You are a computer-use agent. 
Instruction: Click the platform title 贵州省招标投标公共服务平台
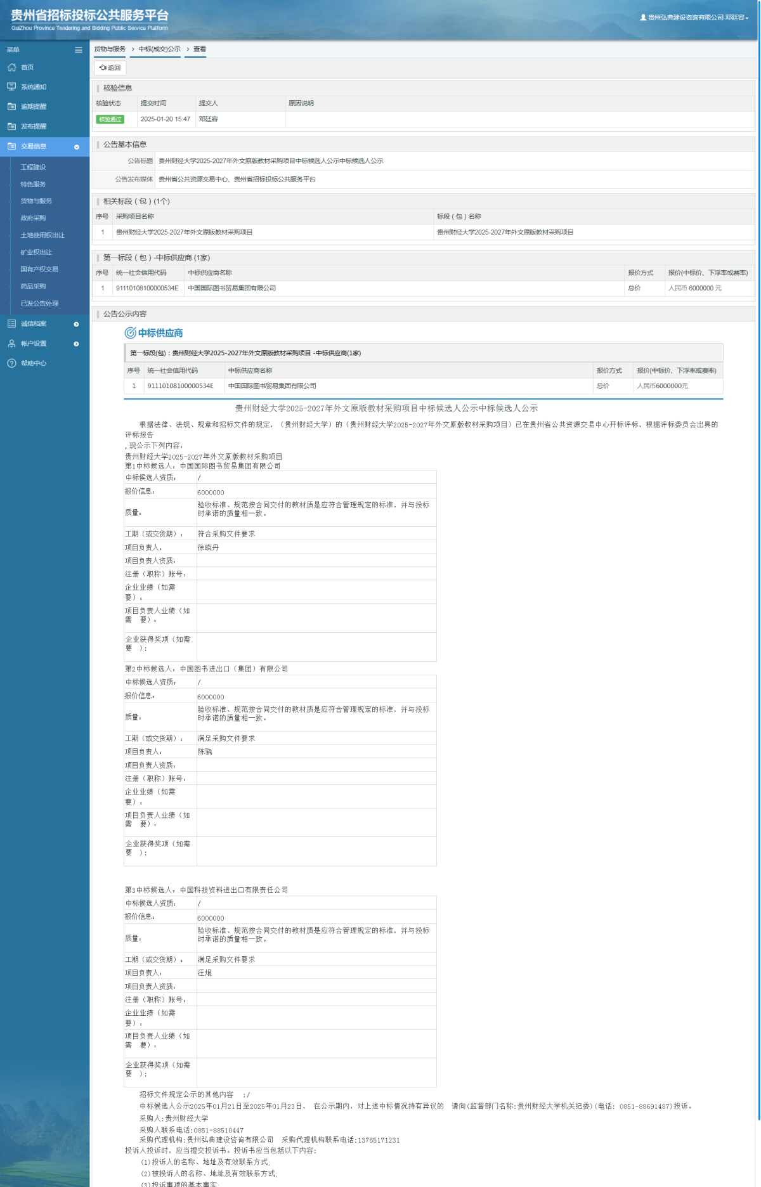pyautogui.click(x=90, y=16)
